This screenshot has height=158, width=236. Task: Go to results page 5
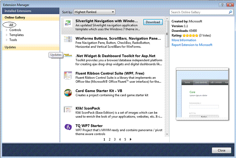tap(125, 139)
